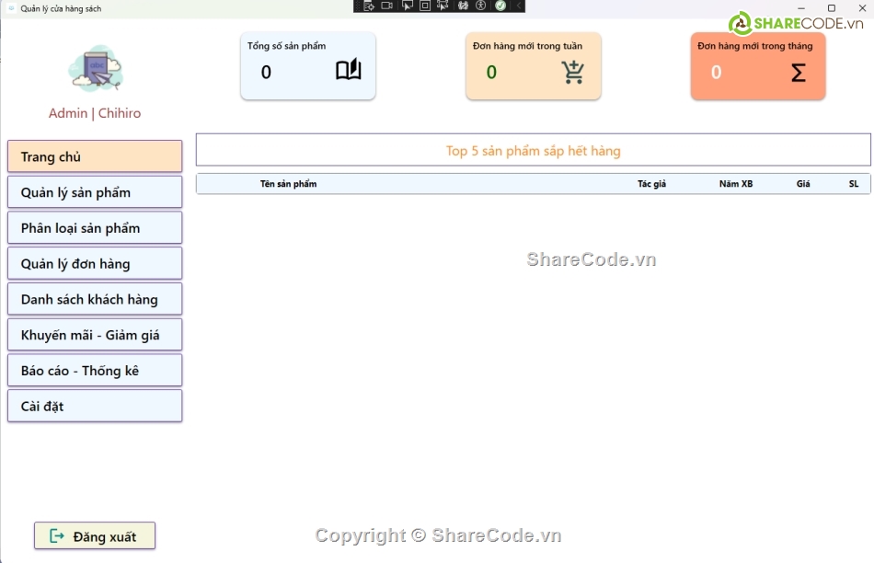Viewport: 874px width, 563px height.
Task: Click the green checkmark icon in debug toolbar
Action: click(500, 6)
